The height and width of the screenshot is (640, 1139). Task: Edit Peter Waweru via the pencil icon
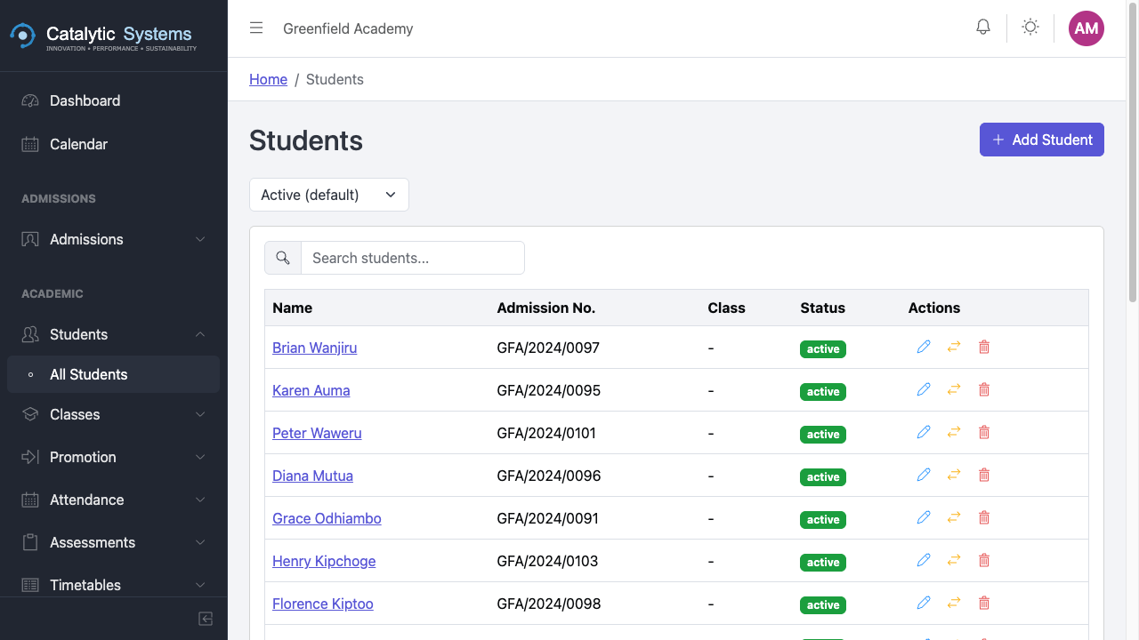tap(924, 432)
